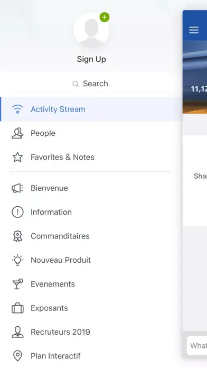207x368 pixels.
Task: Click the cocktail glass Evenements icon
Action: tap(17, 284)
